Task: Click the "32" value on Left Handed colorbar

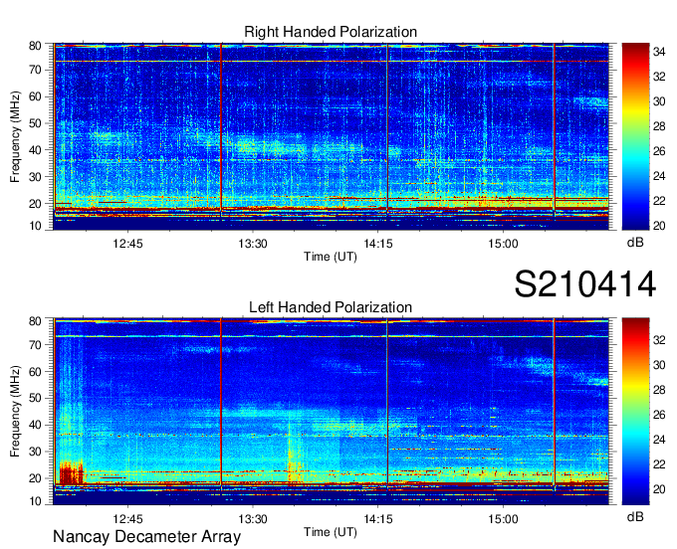Action: click(659, 340)
